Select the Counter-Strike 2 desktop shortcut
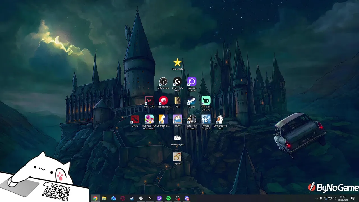359x202 pixels. (x=163, y=122)
